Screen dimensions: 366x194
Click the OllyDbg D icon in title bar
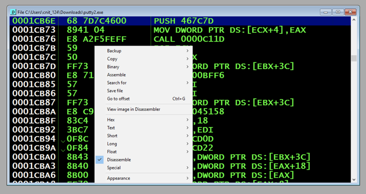pyautogui.click(x=13, y=12)
